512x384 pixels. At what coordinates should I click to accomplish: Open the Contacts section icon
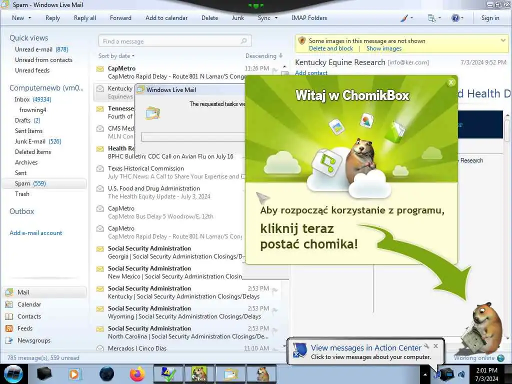9,316
